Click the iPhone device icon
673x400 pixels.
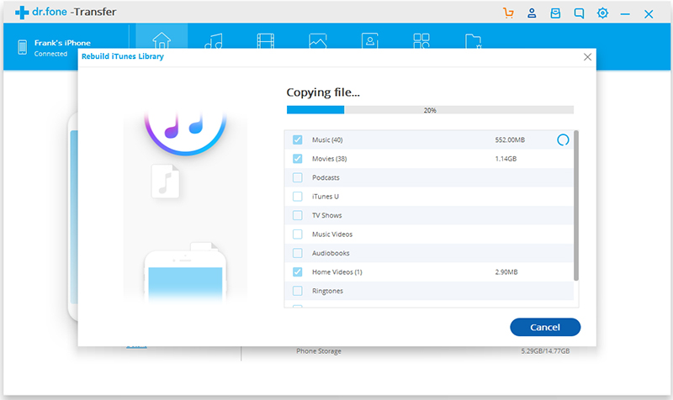click(x=23, y=47)
